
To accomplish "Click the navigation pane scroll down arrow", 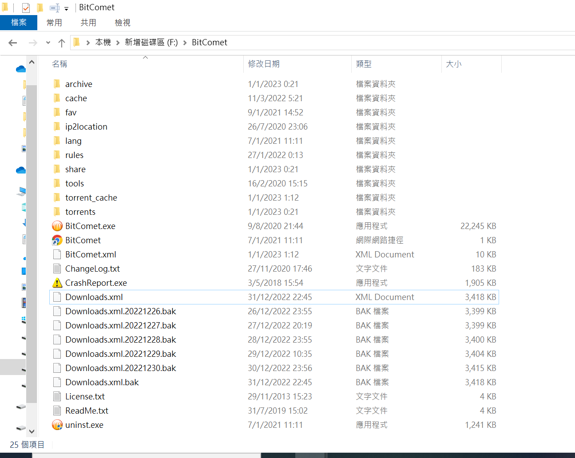I will click(32, 431).
